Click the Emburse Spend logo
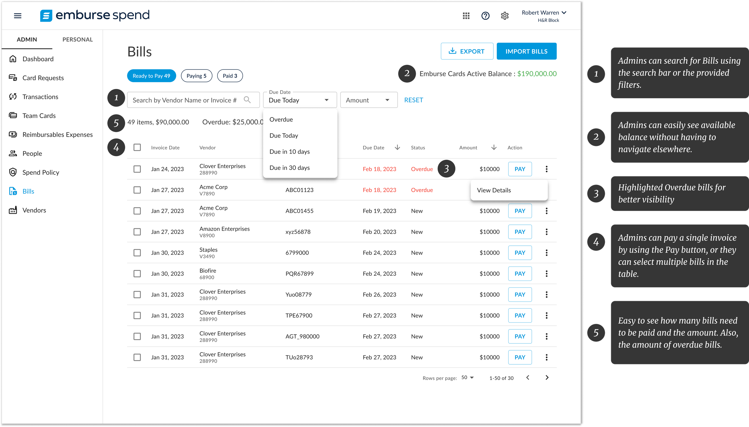The image size is (749, 427). 95,15
